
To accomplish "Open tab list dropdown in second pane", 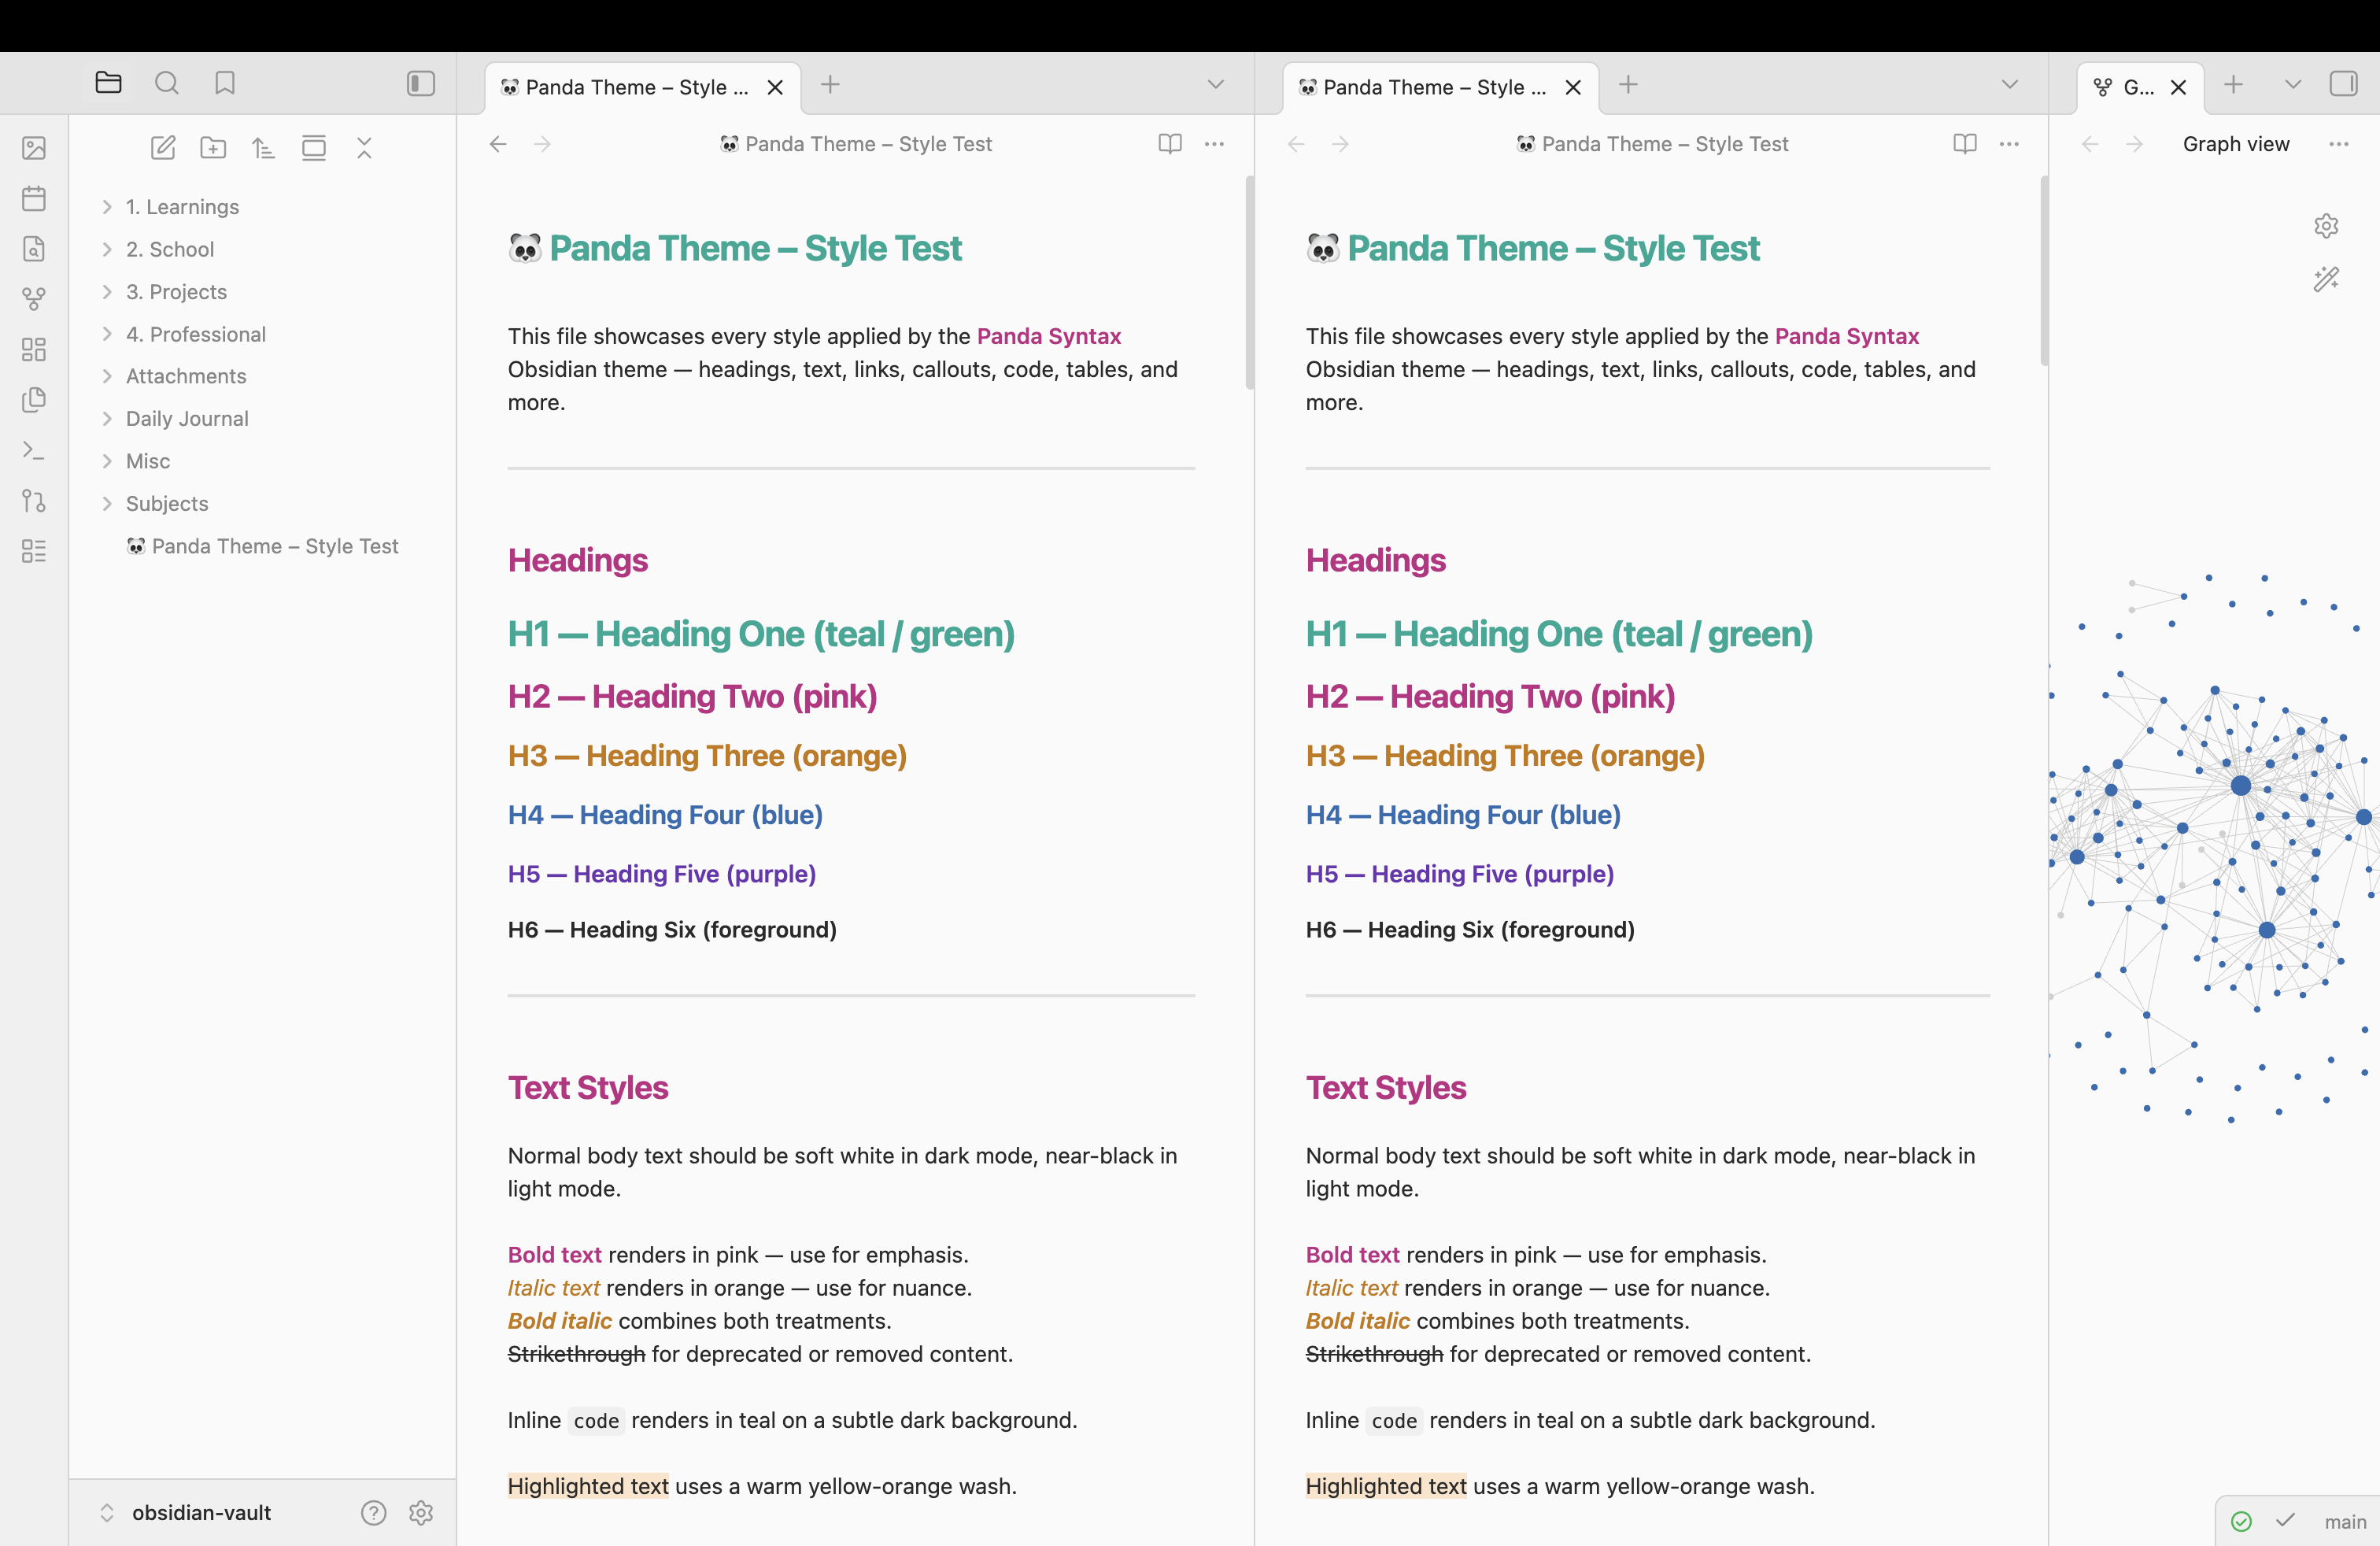I will click(2010, 85).
